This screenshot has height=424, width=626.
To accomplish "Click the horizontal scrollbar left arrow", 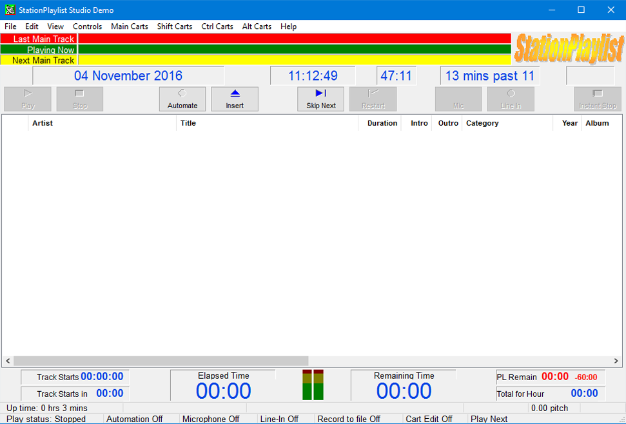I will tap(8, 361).
